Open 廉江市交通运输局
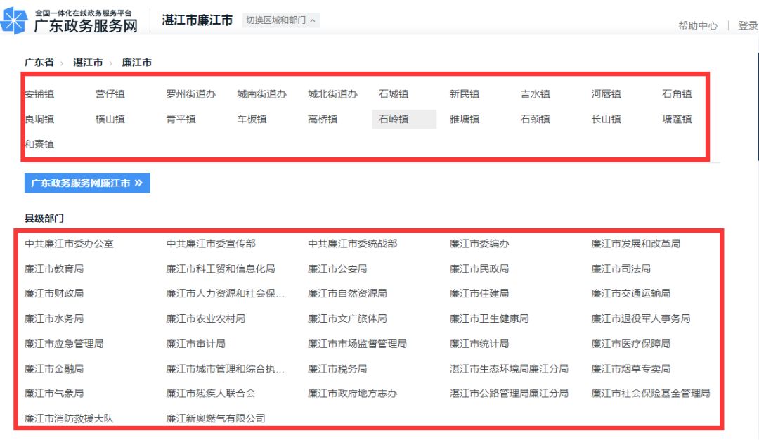The width and height of the screenshot is (759, 440). point(630,293)
